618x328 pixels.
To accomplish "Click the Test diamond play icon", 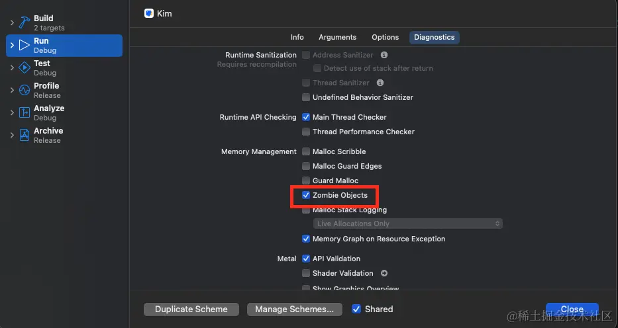I will pos(25,67).
